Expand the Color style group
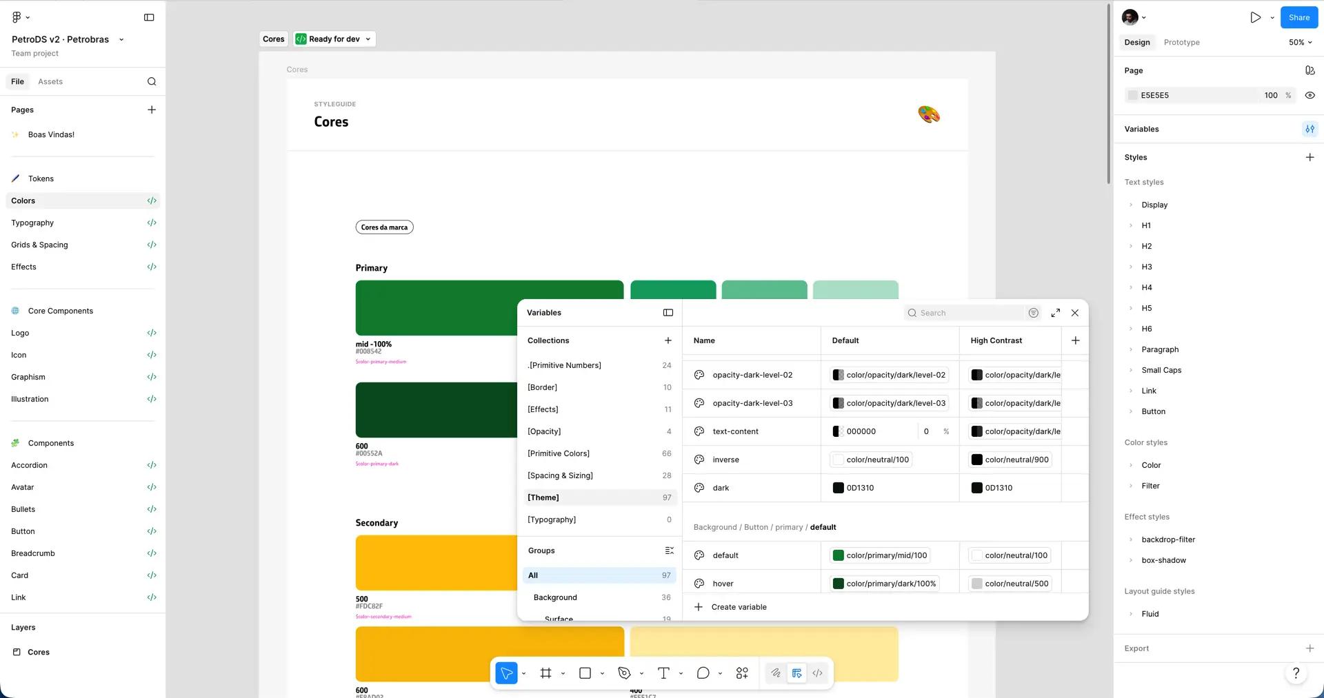The height and width of the screenshot is (698, 1324). click(x=1131, y=465)
